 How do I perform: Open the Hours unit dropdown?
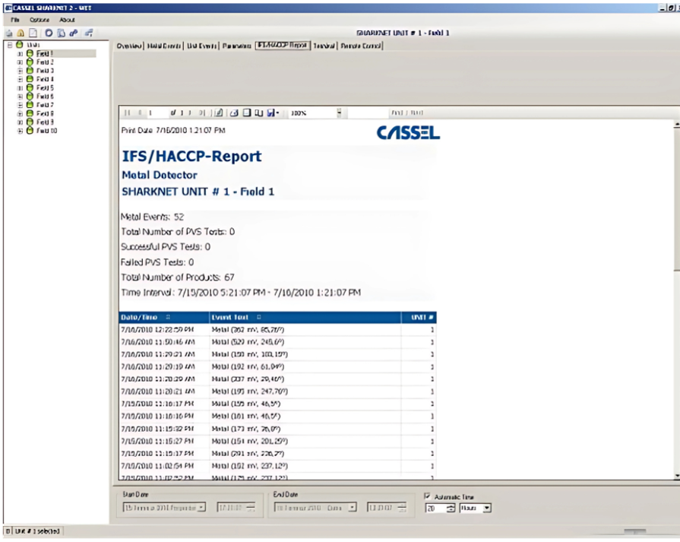coord(487,508)
